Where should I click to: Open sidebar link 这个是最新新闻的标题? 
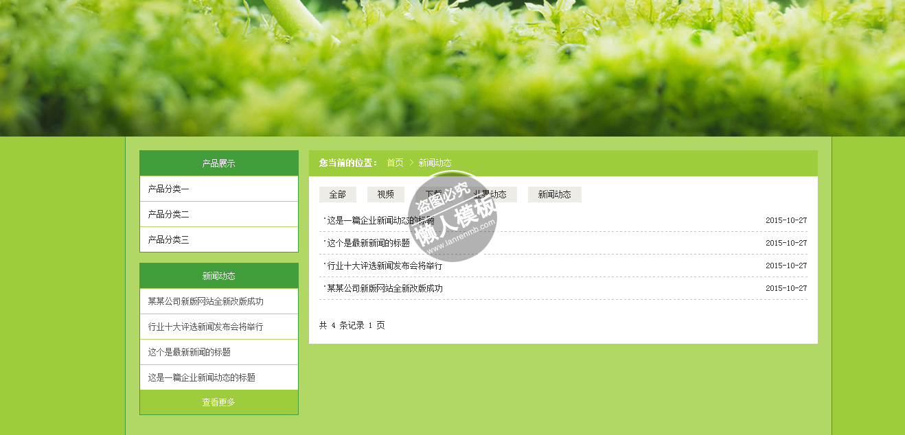point(189,352)
